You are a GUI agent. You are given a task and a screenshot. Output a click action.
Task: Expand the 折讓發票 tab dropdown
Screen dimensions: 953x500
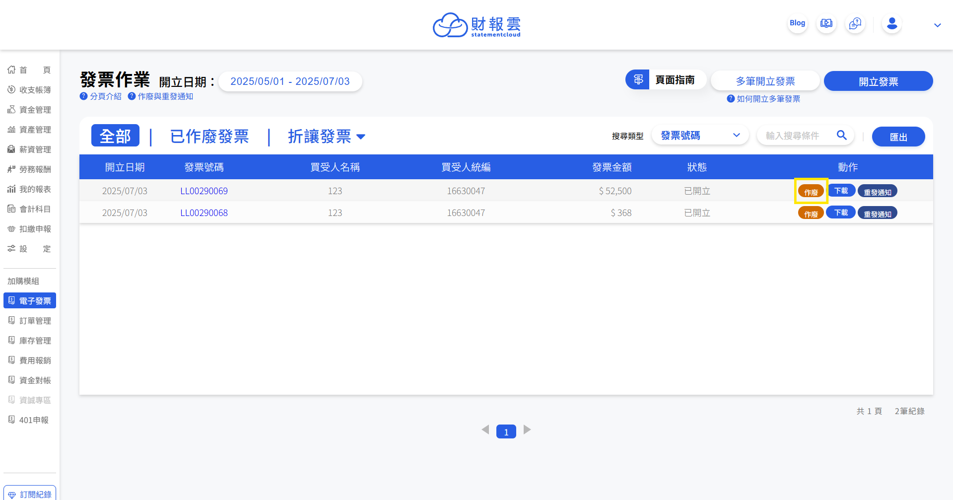(x=327, y=136)
